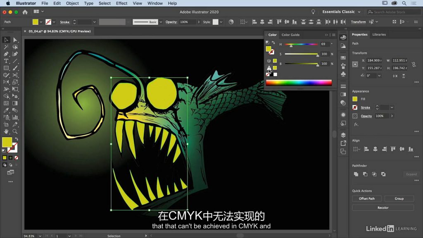Select the Gradient tool

pos(15,103)
